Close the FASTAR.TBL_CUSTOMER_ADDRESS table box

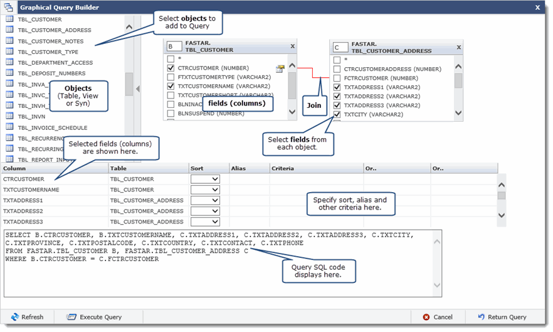click(458, 47)
